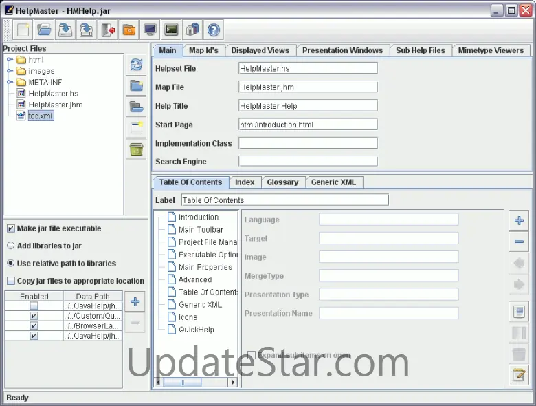Switch to the Main tab
The height and width of the screenshot is (406, 536).
(x=168, y=50)
